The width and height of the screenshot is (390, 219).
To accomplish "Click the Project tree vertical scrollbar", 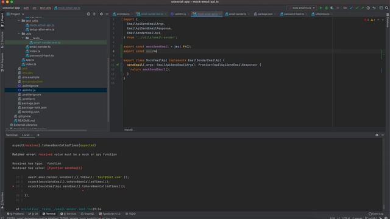I will click(x=108, y=89).
